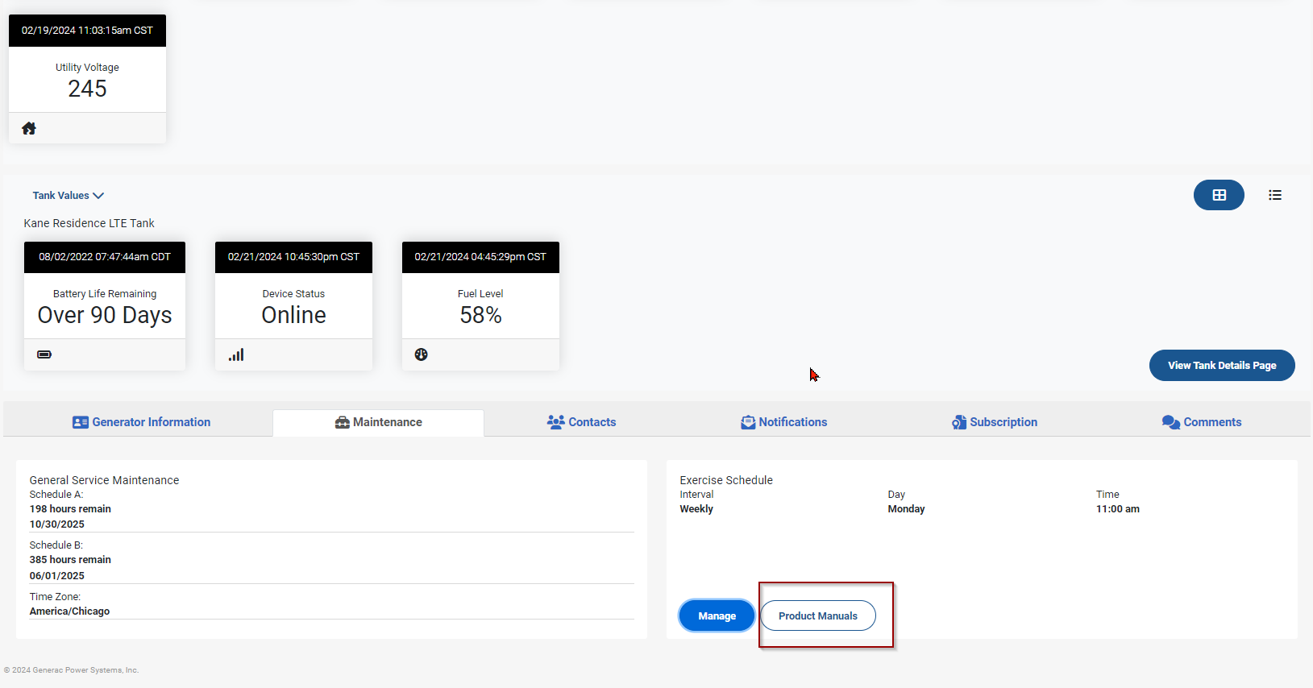Click the gauge icon on Fuel Level card
Screen dimensions: 1313x688
click(x=421, y=354)
